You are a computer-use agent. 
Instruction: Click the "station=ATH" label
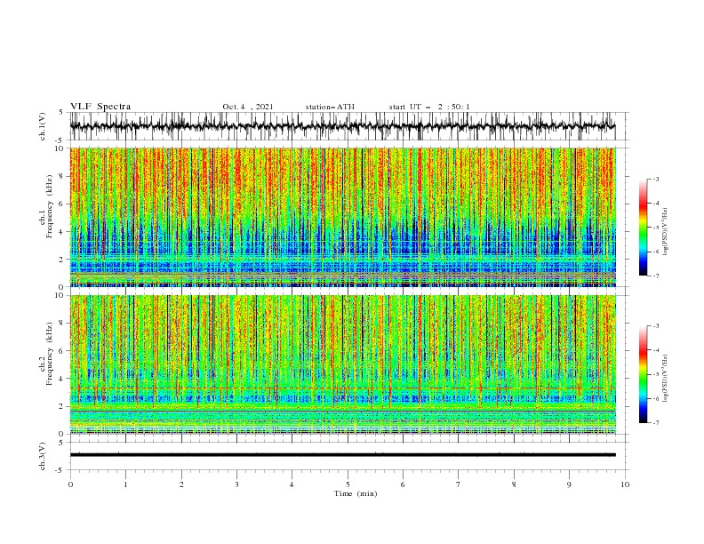330,107
